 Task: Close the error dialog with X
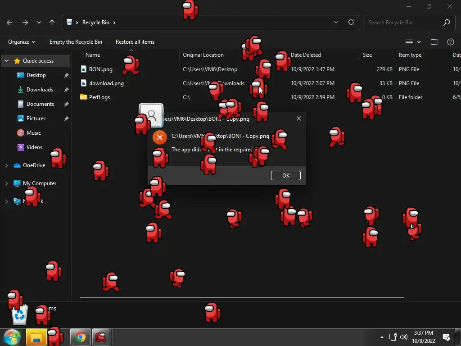click(299, 118)
